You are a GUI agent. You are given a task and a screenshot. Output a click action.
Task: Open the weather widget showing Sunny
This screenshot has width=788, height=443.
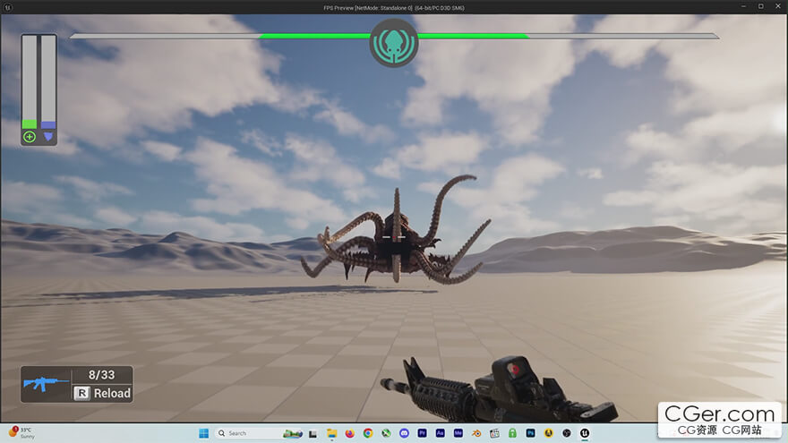coord(22,433)
